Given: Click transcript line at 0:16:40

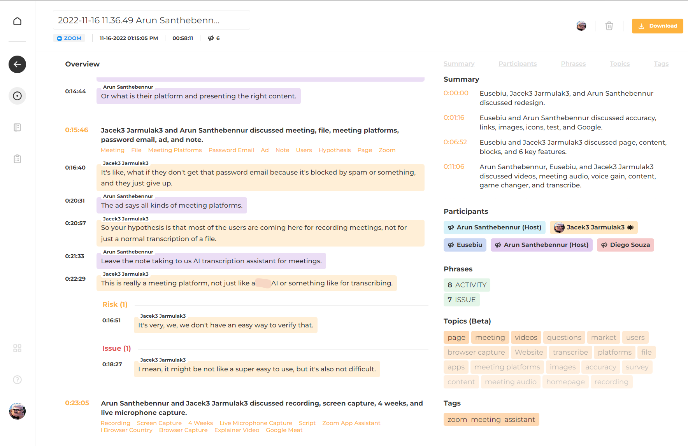Looking at the screenshot, I should point(260,178).
